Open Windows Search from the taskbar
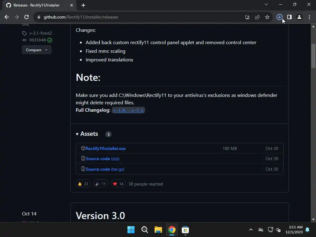This screenshot has height=237, width=316. pos(144,230)
